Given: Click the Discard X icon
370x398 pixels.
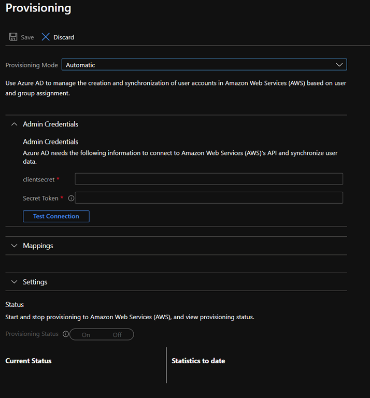Looking at the screenshot, I should pyautogui.click(x=46, y=37).
